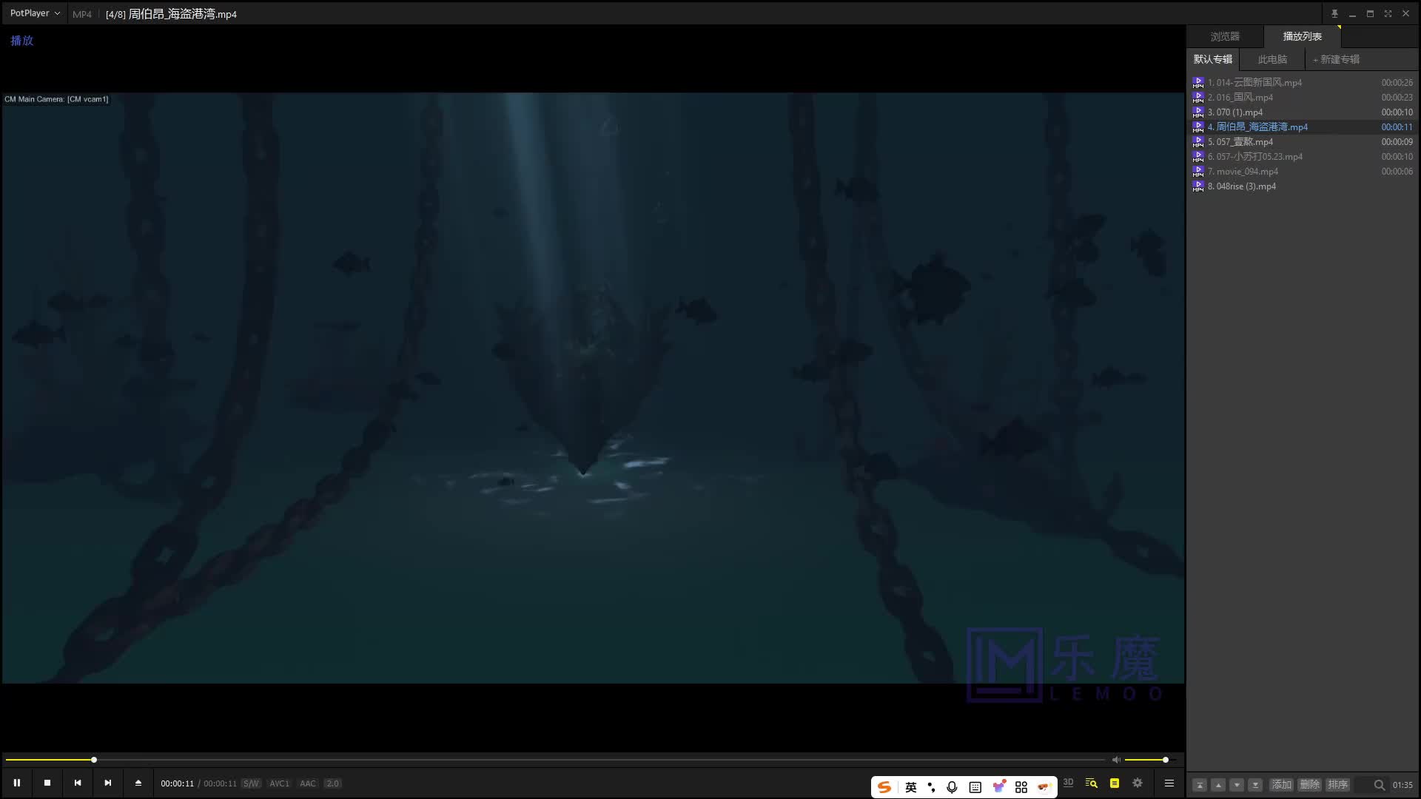Switch to the 播放列表 tab
This screenshot has width=1421, height=799.
click(1302, 36)
